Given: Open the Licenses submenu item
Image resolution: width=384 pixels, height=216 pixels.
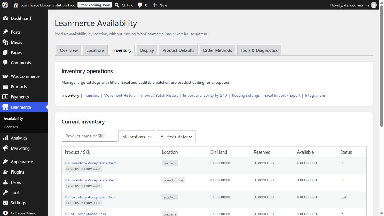Looking at the screenshot, I should (11, 127).
